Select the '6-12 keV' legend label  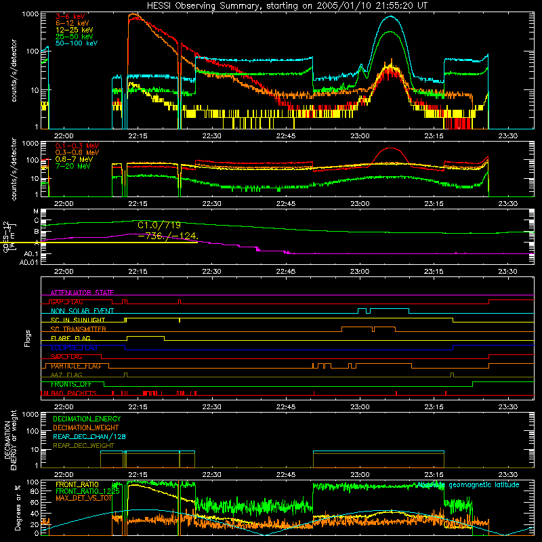72,23
